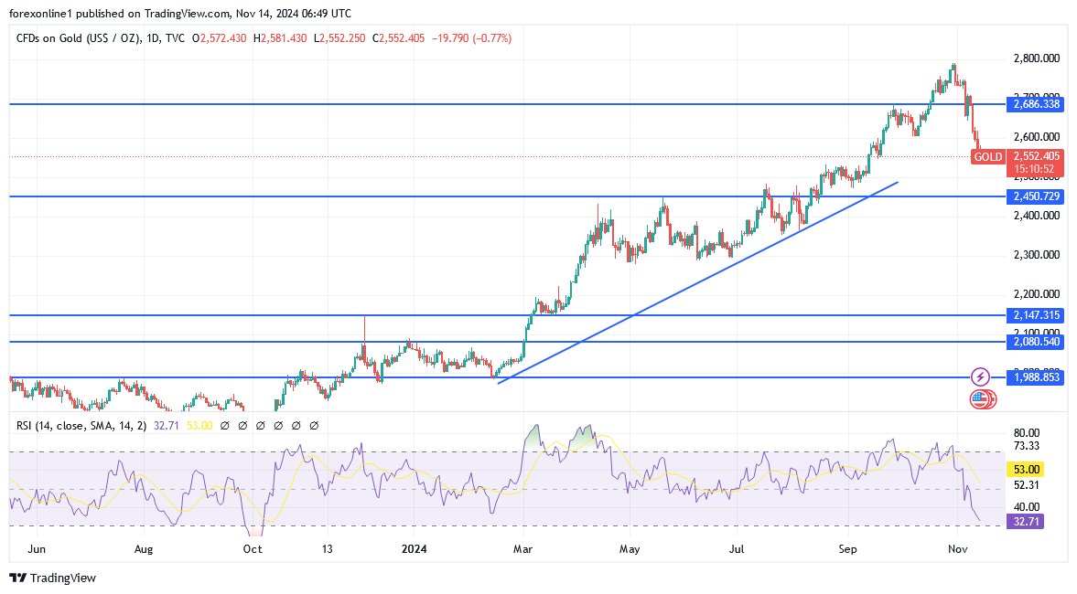Click the red GOLD symbol tag
The image size is (1077, 594).
987,157
